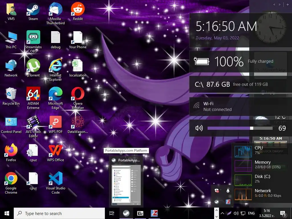Expand the hidden tray icons chevron
This screenshot has height=219, width=292.
coord(222,213)
